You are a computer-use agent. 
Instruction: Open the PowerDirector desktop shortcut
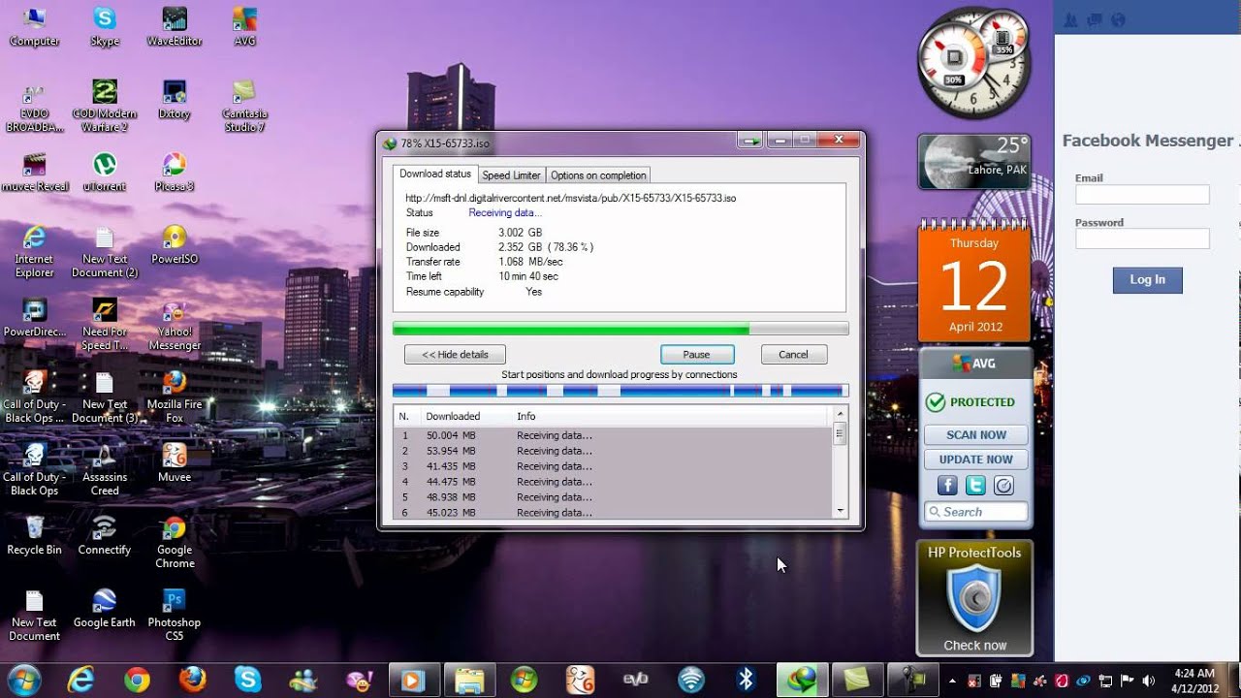34,317
